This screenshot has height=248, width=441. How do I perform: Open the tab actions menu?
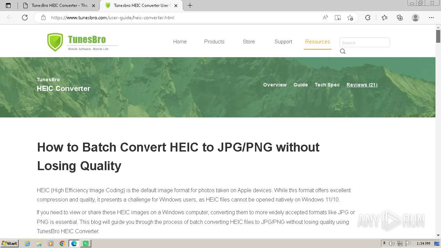coord(8,6)
